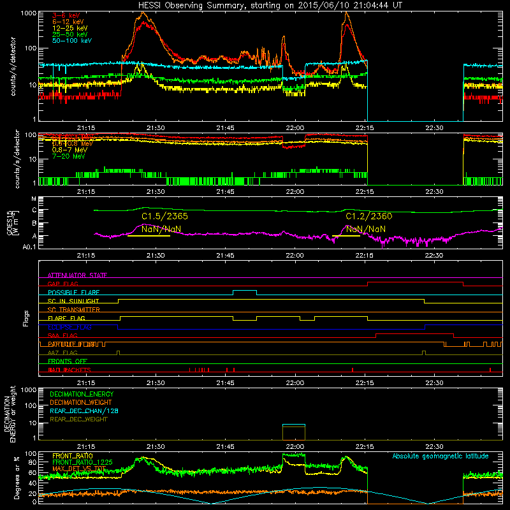This screenshot has width=510, height=510.
Task: Click the 22:15 tick under the MeV panel
Action: (x=365, y=192)
